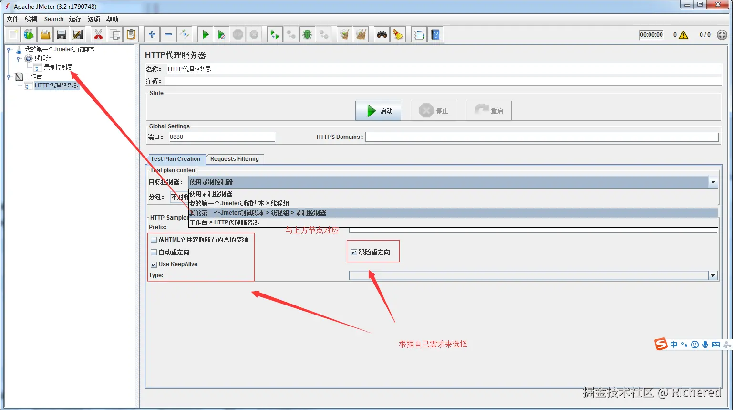
Task: Toggle '从HTML文件获取所有内含的资源' checkbox
Action: coord(154,240)
